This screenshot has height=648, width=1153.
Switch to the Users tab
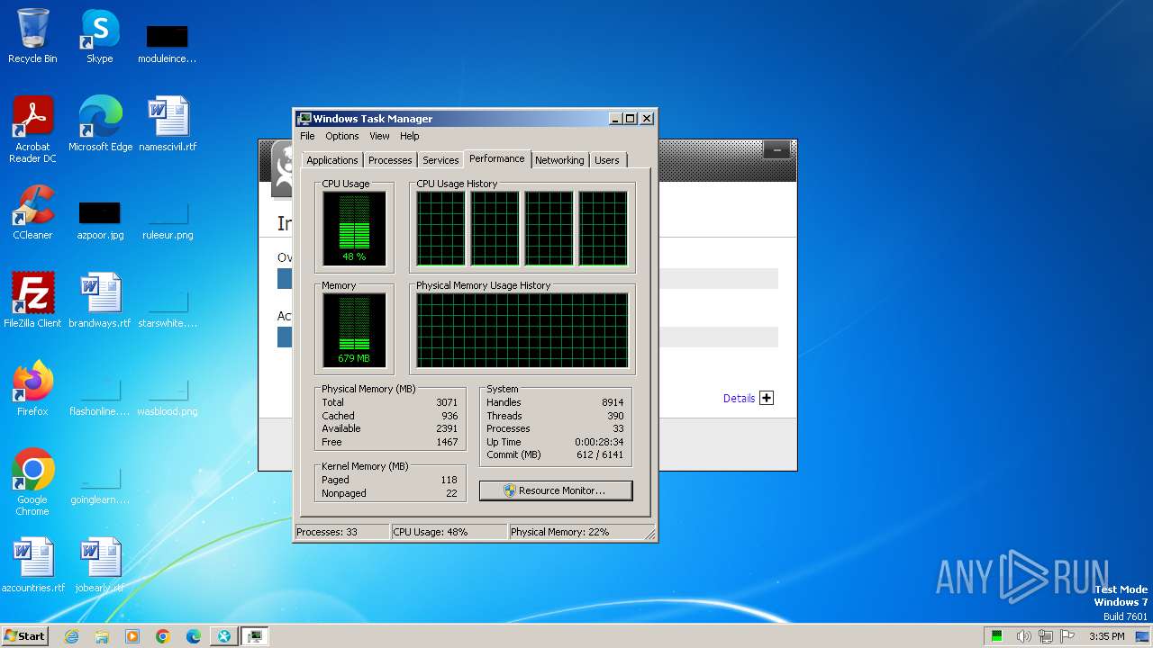607,160
